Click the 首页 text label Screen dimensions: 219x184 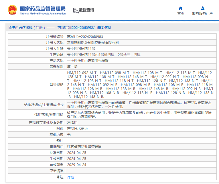click(x=181, y=13)
